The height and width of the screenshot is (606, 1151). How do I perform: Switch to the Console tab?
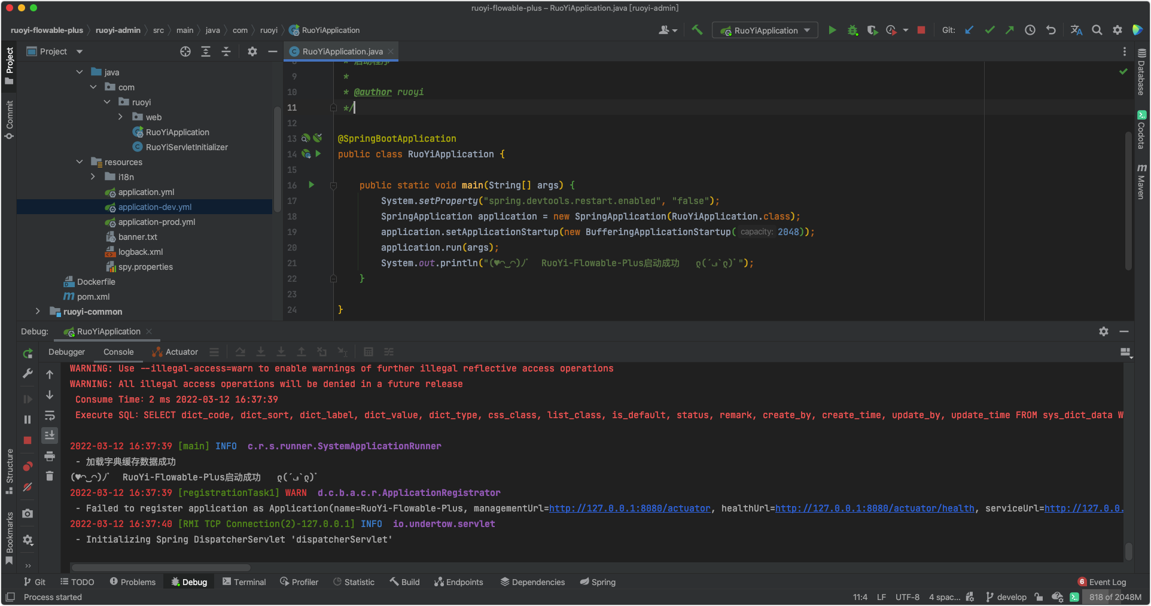tap(118, 352)
